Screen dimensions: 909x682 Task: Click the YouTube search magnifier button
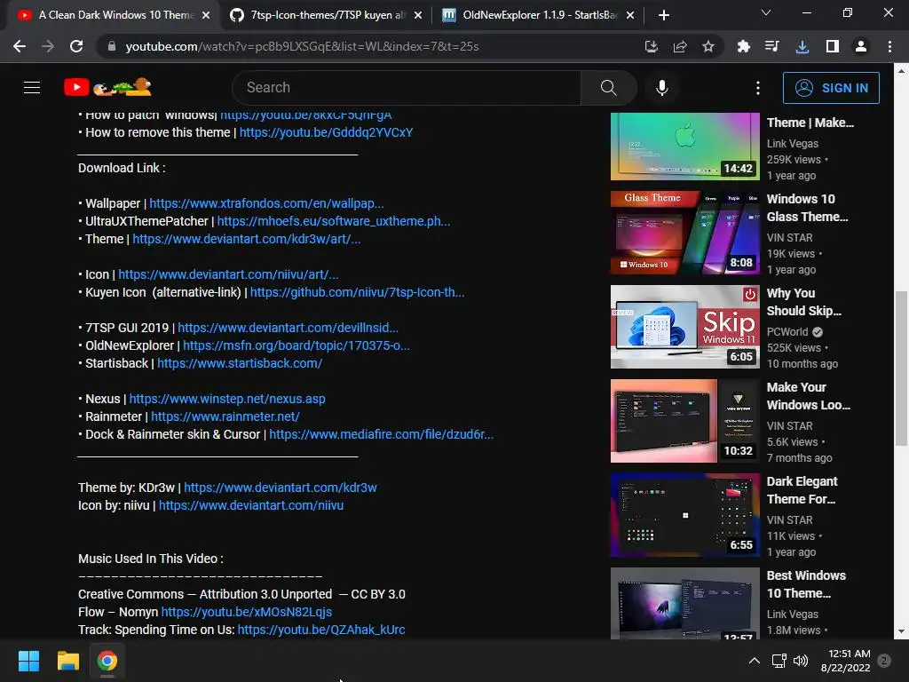[x=609, y=88]
